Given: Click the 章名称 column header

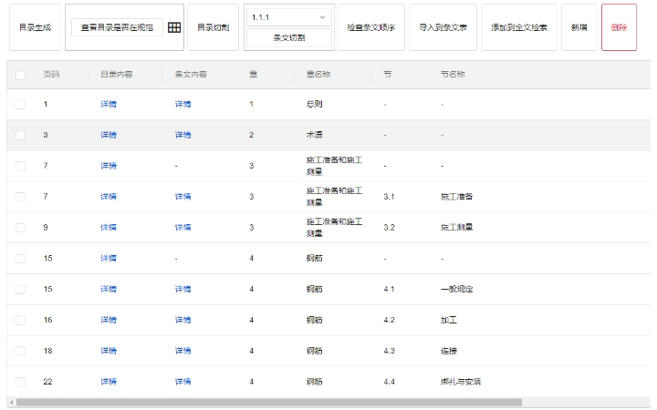Looking at the screenshot, I should click(x=318, y=75).
